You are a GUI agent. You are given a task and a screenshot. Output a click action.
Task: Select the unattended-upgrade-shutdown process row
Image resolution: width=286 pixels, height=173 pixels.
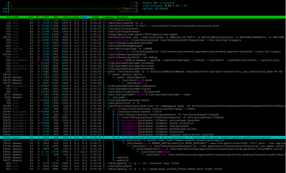pyautogui.click(x=143, y=51)
